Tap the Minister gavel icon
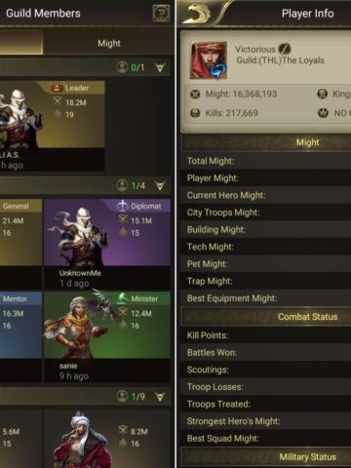This screenshot has width=351, height=468. [x=122, y=298]
